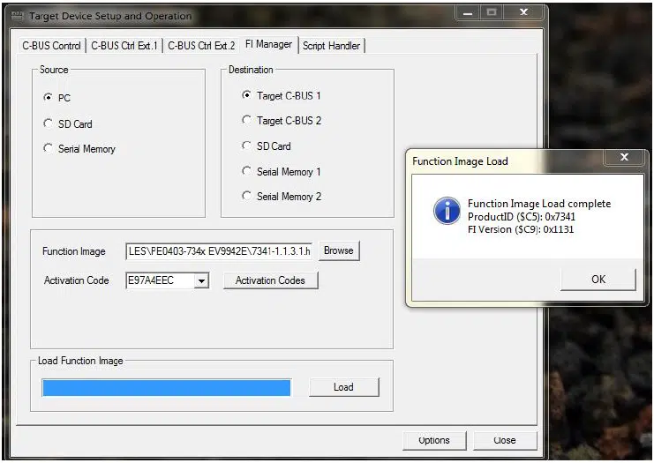The width and height of the screenshot is (654, 463).
Task: Set destination to Target C-BUS 2
Action: (x=246, y=120)
